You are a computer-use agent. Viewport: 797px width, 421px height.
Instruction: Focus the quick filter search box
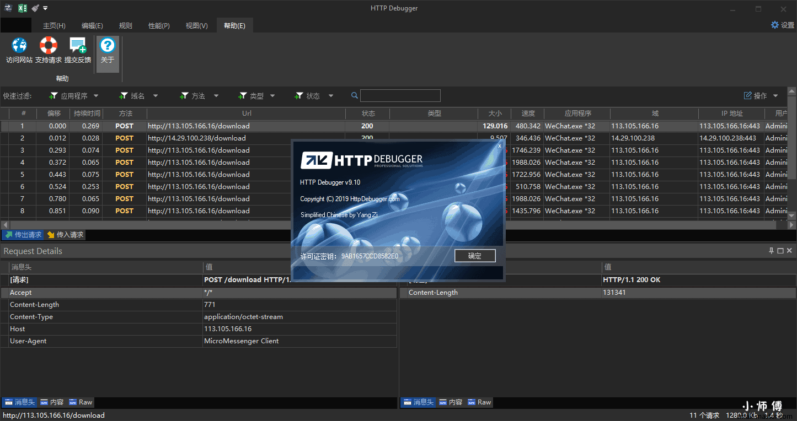point(400,96)
